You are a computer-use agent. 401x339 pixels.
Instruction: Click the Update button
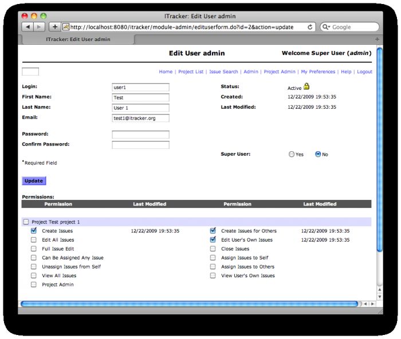34,181
